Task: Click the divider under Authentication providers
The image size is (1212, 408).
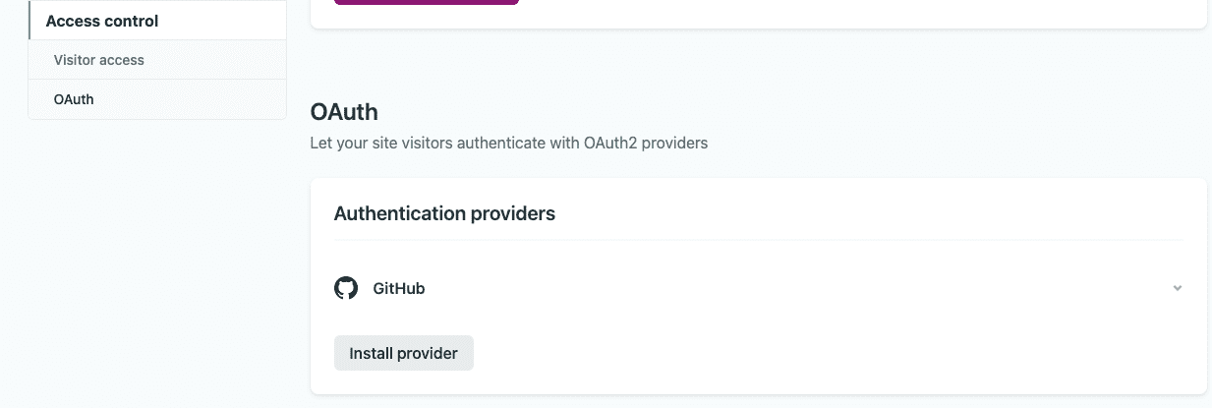Action: pos(758,239)
